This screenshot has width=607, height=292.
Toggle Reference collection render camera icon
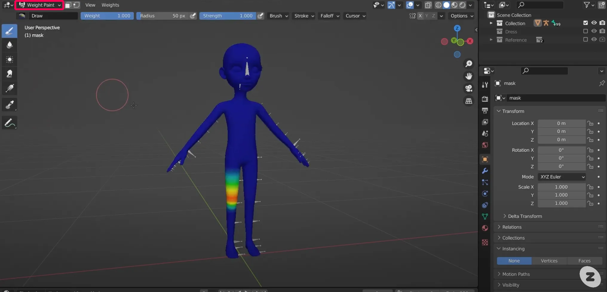(602, 39)
